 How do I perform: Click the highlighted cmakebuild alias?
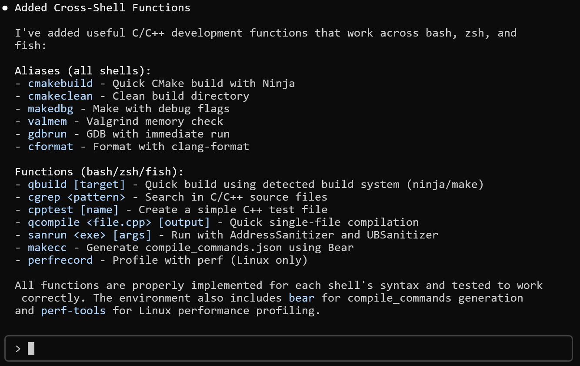coord(60,84)
